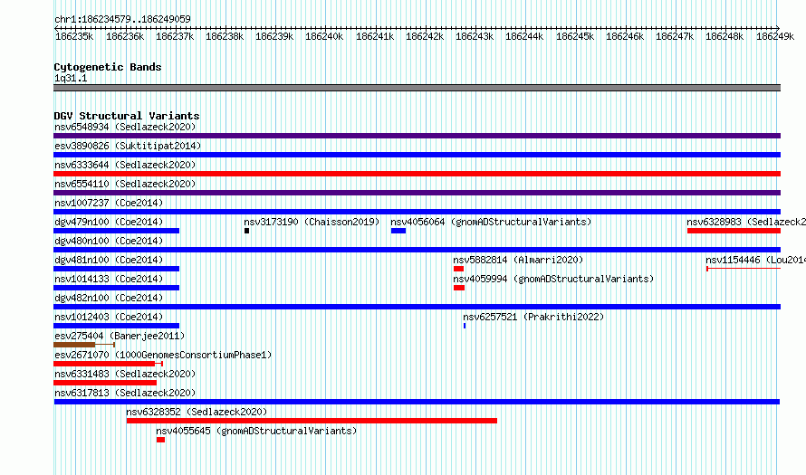This screenshot has width=806, height=475.
Task: Open nsv6328352 (Sedlazeck2020) label
Action: pyautogui.click(x=197, y=412)
